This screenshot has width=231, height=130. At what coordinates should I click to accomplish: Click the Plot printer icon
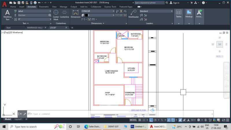(x=35, y=3)
